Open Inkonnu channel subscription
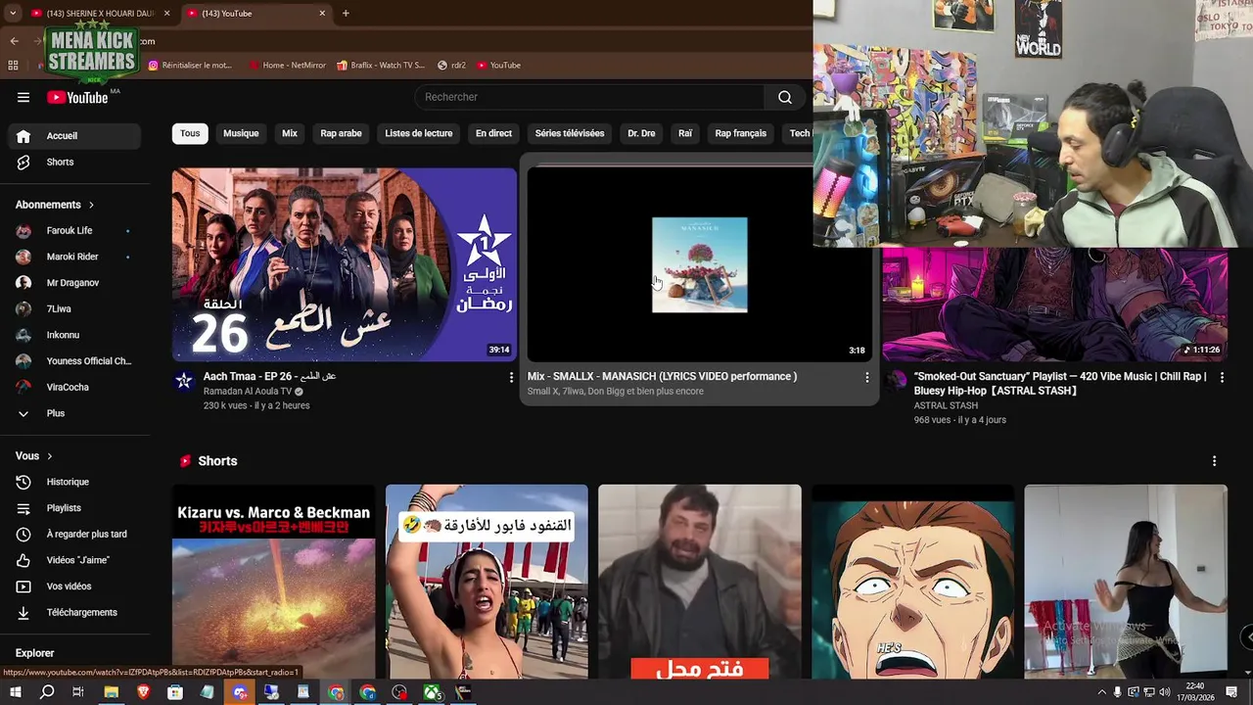This screenshot has width=1253, height=705. pos(75,335)
